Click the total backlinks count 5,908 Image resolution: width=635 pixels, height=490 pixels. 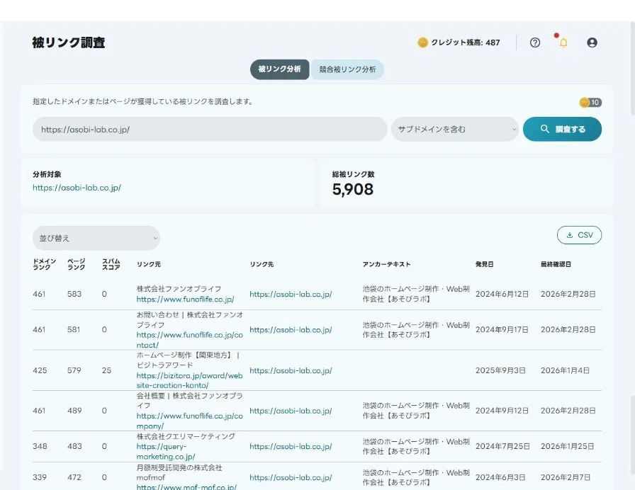point(353,189)
